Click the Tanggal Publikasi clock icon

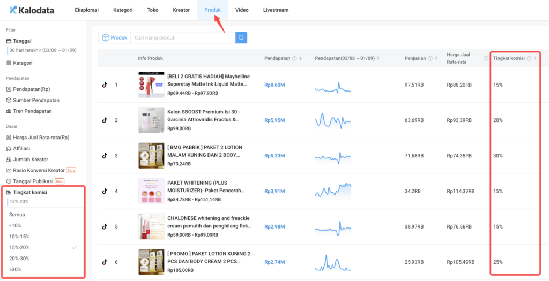click(9, 181)
